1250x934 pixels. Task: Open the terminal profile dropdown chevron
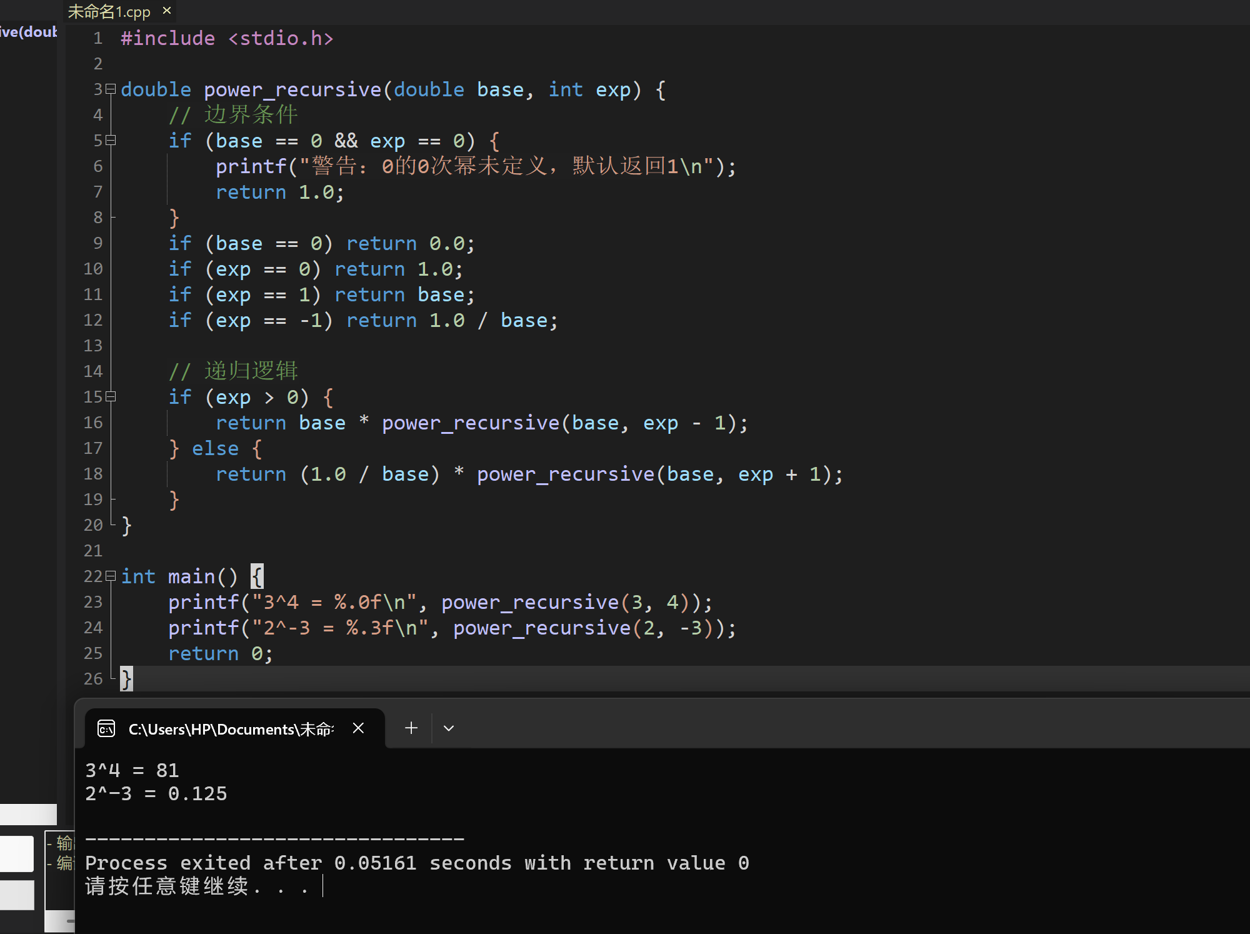[449, 728]
